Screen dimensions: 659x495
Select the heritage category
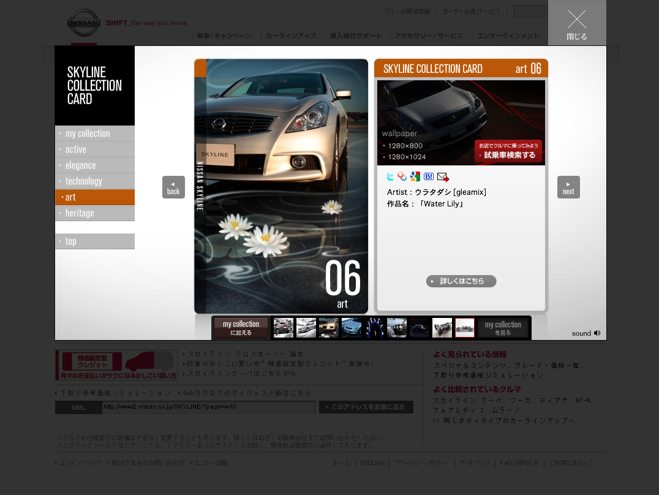click(95, 213)
